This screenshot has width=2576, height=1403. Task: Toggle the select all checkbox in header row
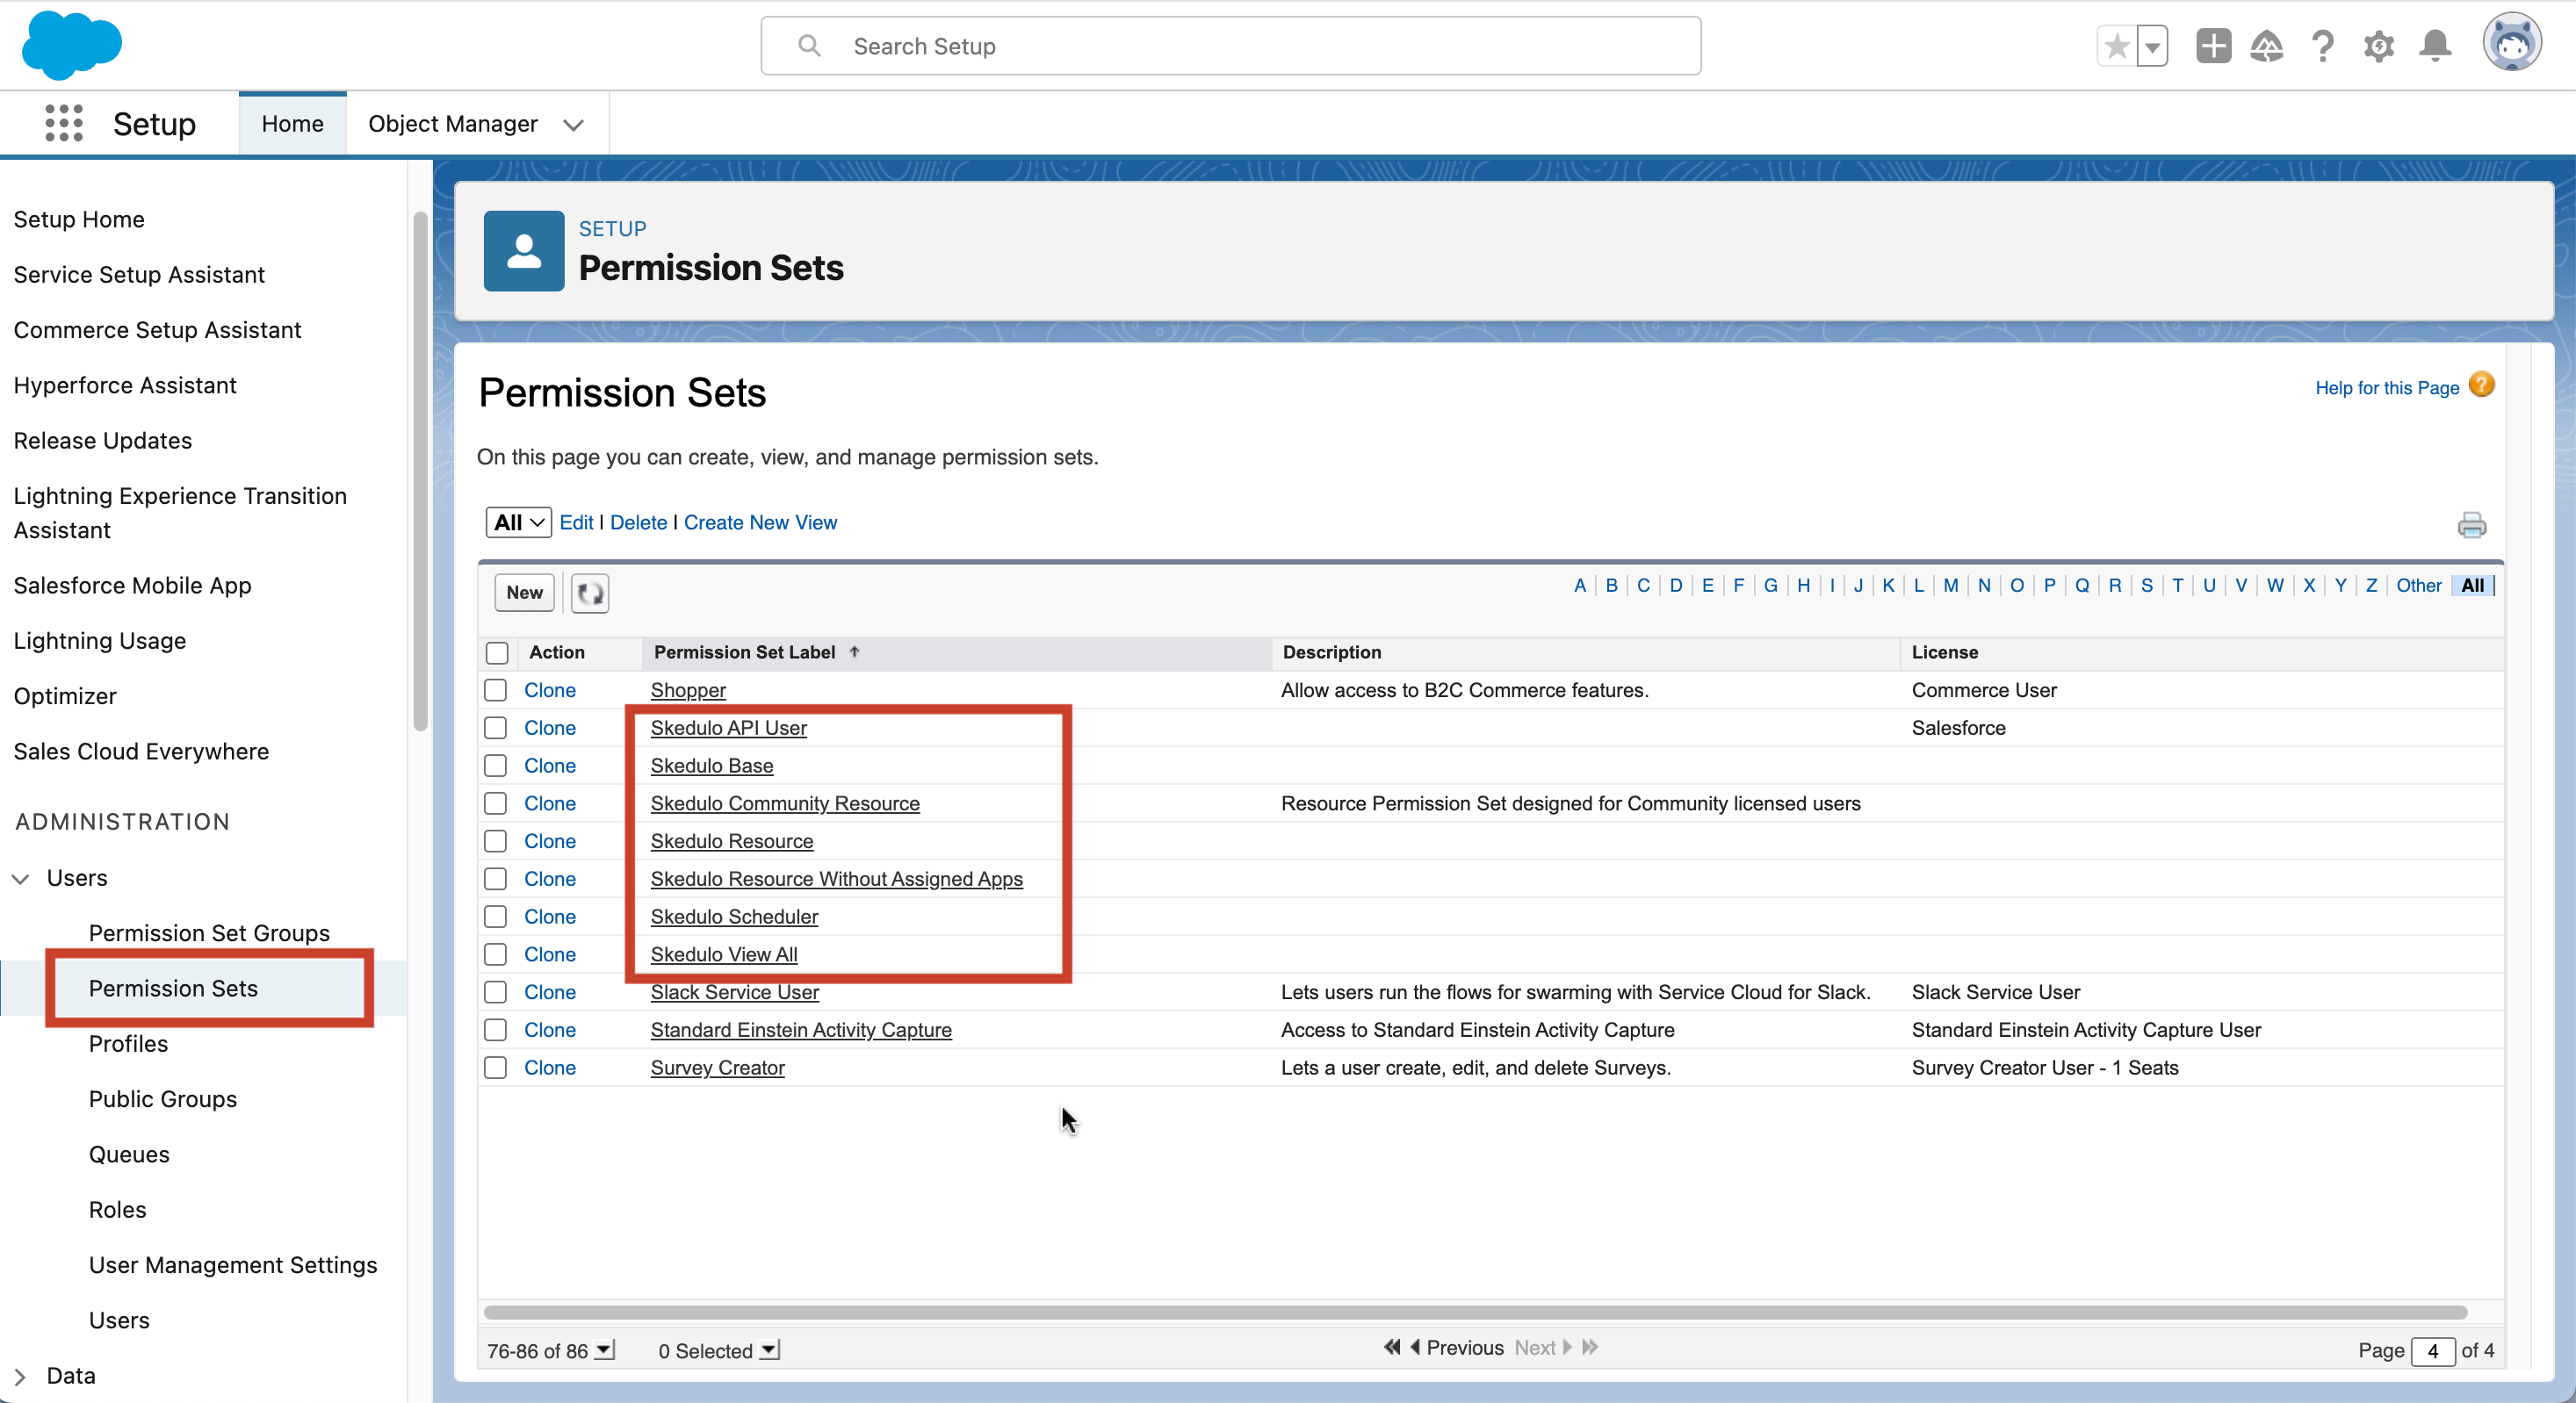click(498, 653)
